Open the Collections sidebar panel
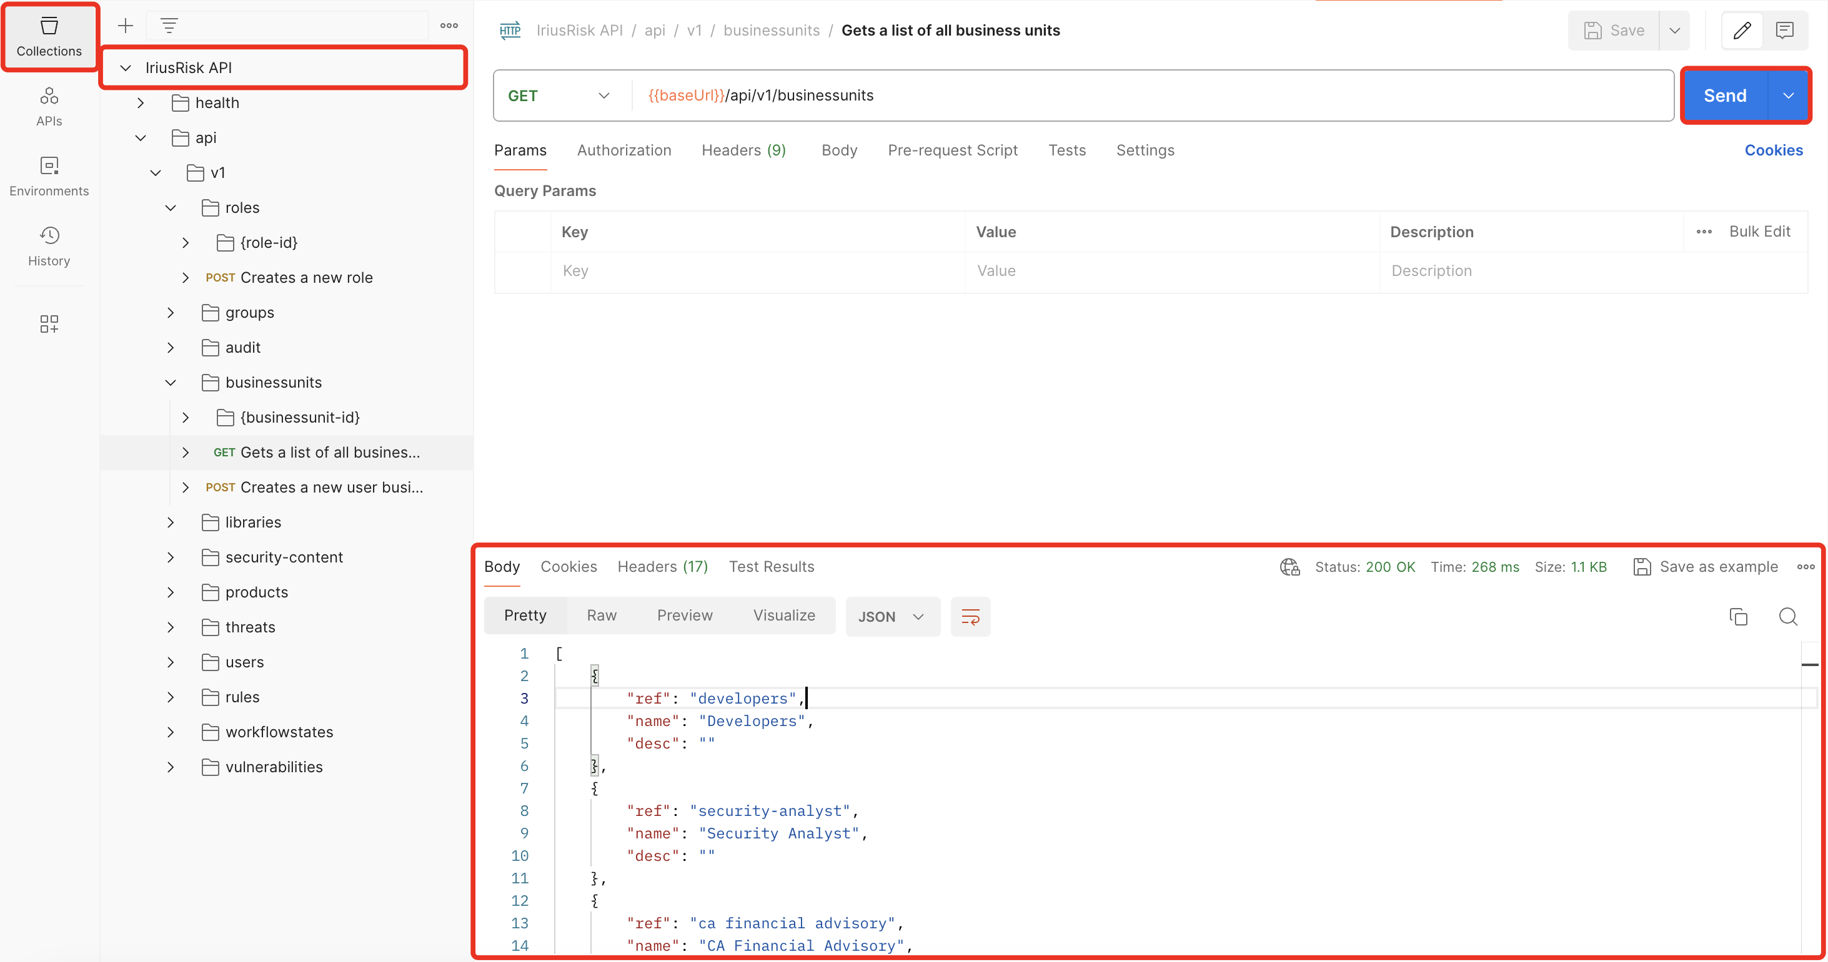Screen dimensions: 1828x962 pos(49,37)
